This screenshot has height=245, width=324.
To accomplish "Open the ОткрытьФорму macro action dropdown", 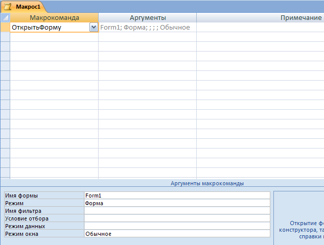I will [94, 27].
